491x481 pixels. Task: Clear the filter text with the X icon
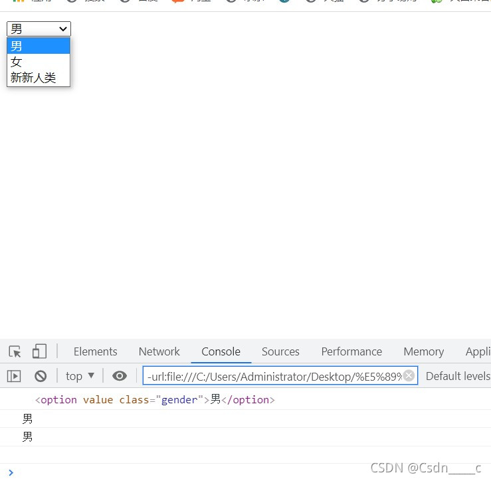pos(409,375)
